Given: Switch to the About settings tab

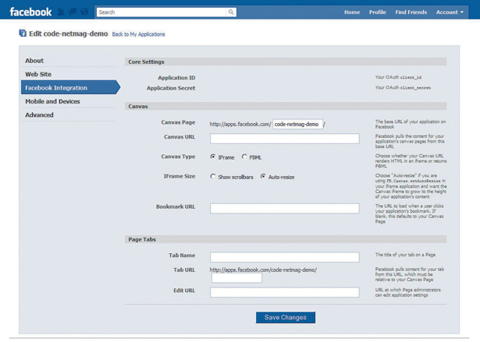Looking at the screenshot, I should tap(69, 61).
